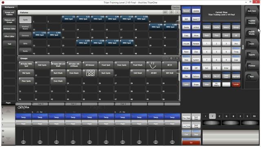The height and width of the screenshot is (147, 261).
Task: Click the page up arrow in Pages
Action: 8,111
